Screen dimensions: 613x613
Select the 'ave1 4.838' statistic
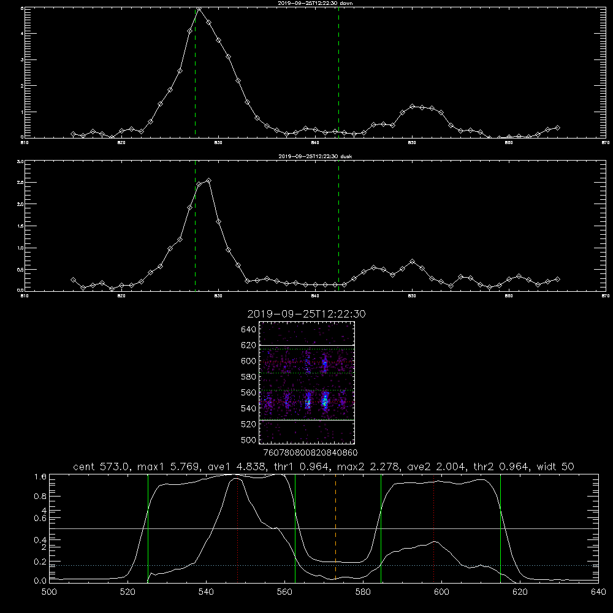pos(236,466)
